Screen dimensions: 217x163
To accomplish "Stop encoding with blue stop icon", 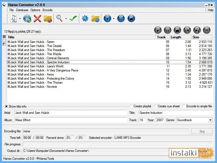I will point(131,18).
